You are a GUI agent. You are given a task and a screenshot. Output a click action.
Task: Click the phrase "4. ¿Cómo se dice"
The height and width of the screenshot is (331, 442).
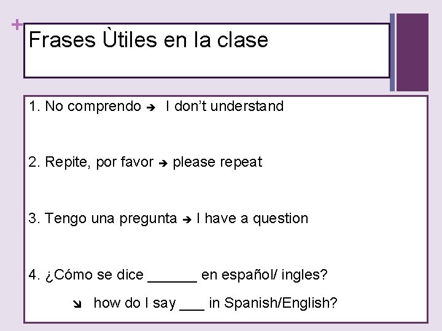coord(86,275)
